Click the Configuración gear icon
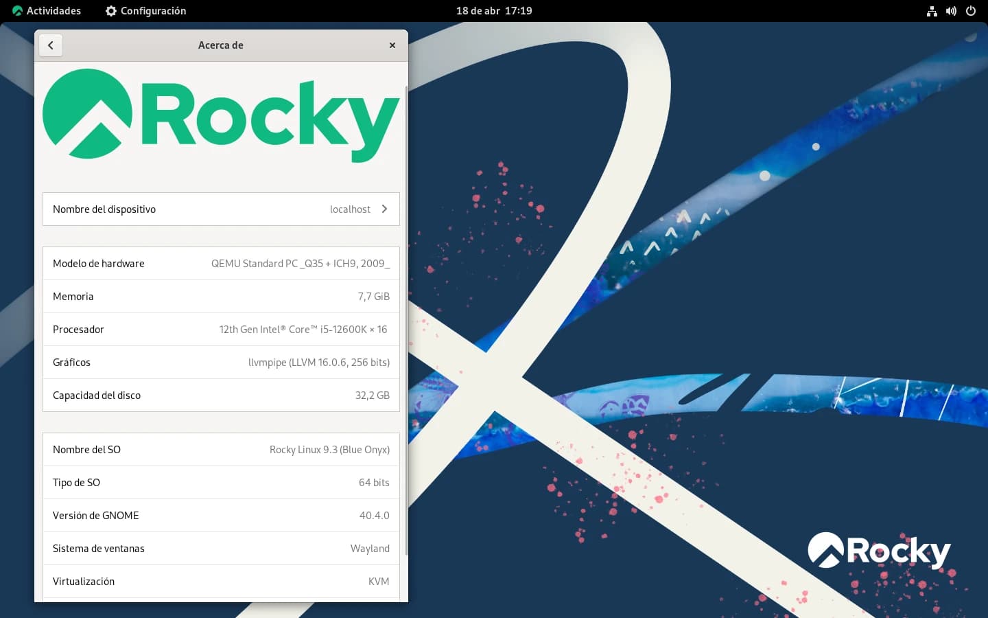The height and width of the screenshot is (618, 988). [x=111, y=11]
